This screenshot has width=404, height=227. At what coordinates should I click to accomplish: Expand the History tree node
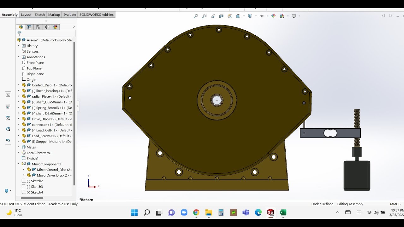(18, 46)
